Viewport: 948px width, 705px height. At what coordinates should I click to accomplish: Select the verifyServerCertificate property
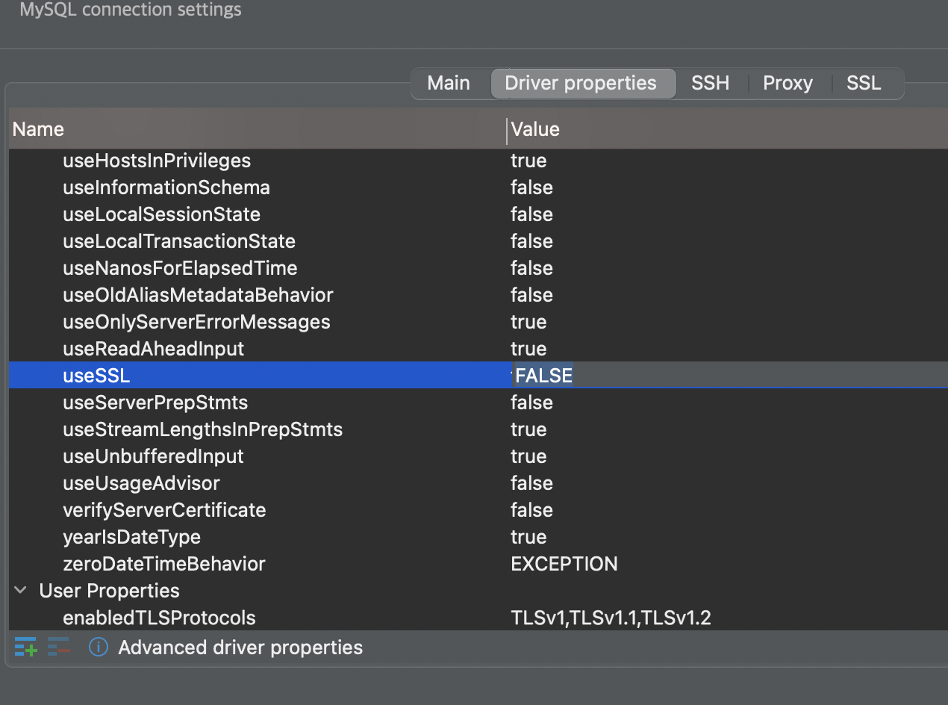click(164, 510)
